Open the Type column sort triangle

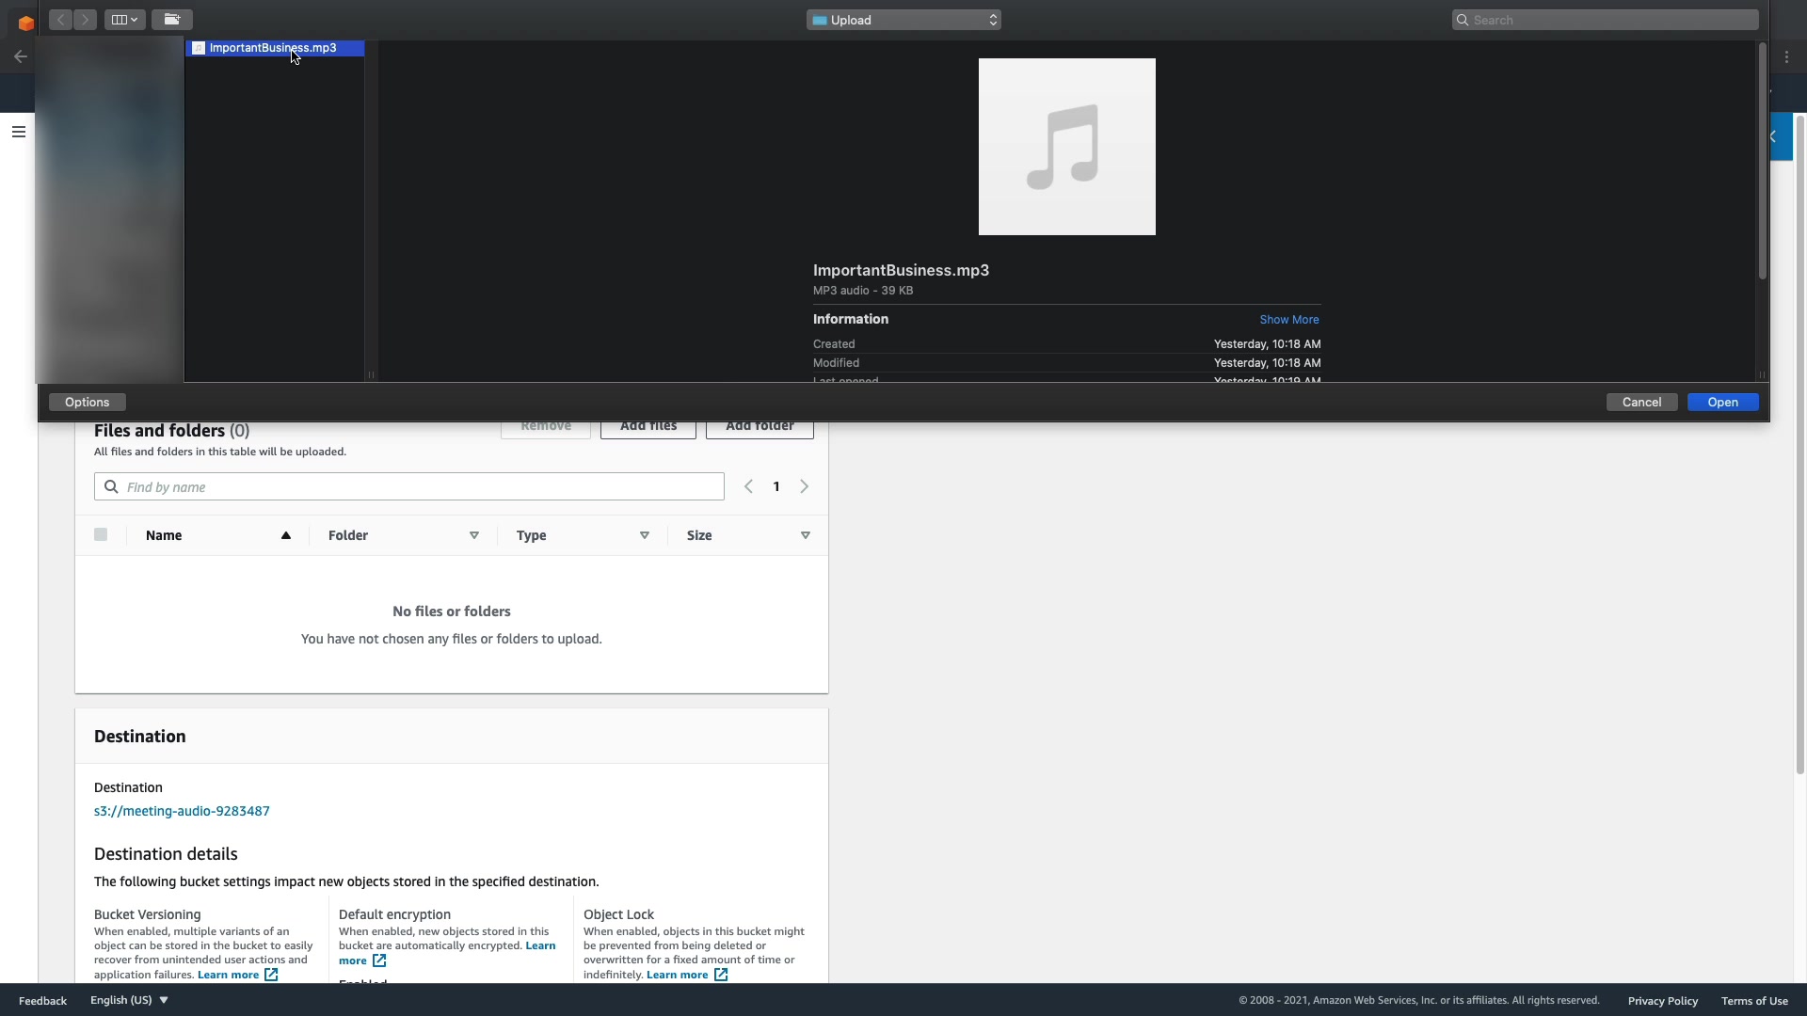[x=645, y=536]
